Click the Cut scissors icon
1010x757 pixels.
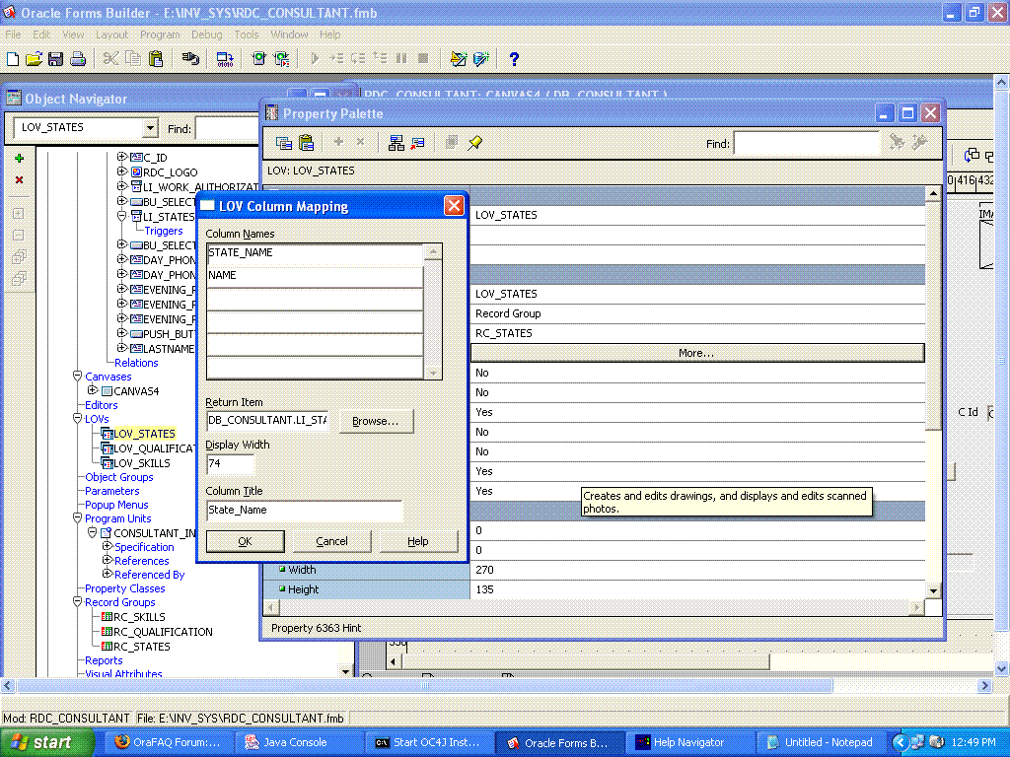tap(110, 59)
